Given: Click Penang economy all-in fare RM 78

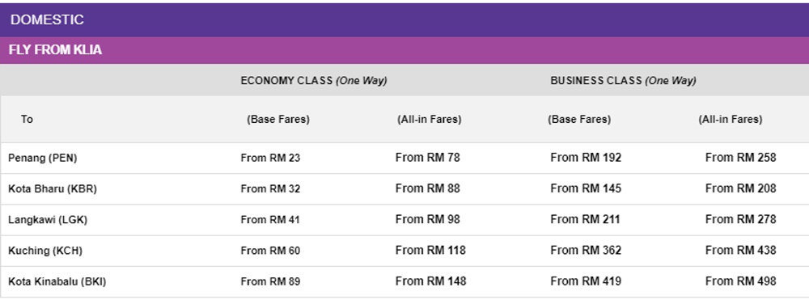Looking at the screenshot, I should (x=428, y=158).
